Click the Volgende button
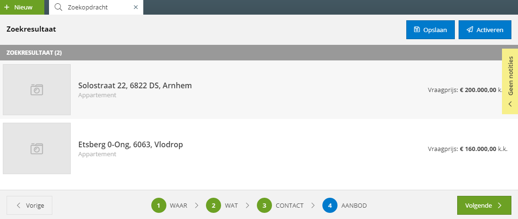The height and width of the screenshot is (219, 518). point(484,205)
